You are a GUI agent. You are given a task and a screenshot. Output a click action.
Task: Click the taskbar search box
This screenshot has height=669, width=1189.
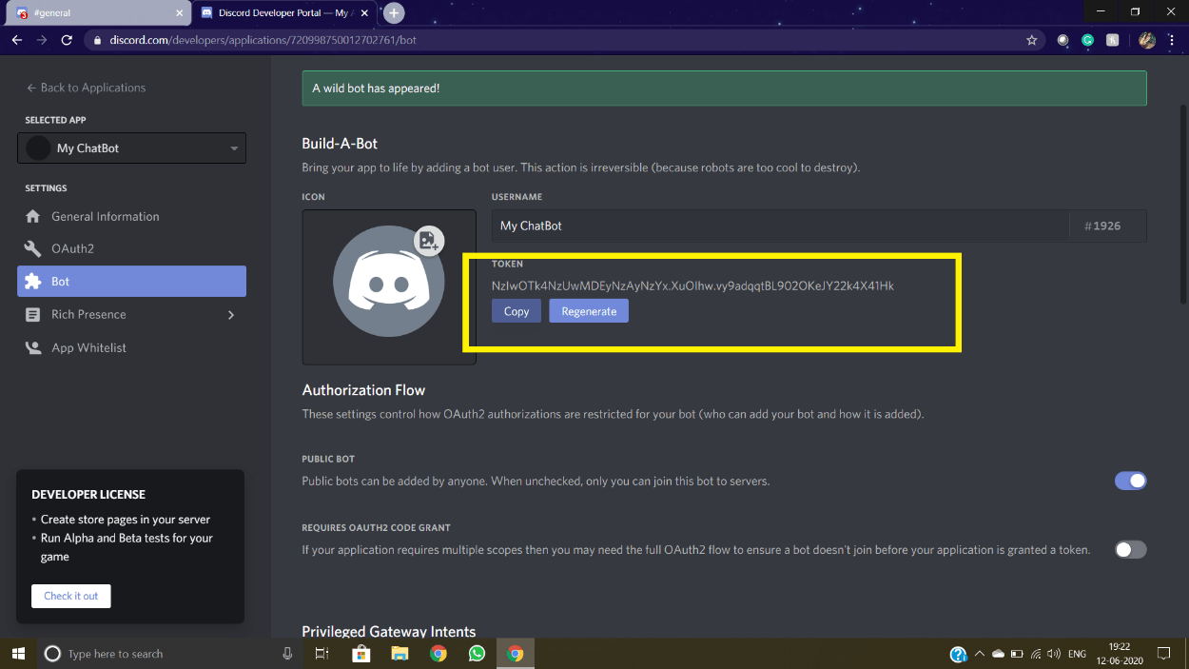(171, 654)
